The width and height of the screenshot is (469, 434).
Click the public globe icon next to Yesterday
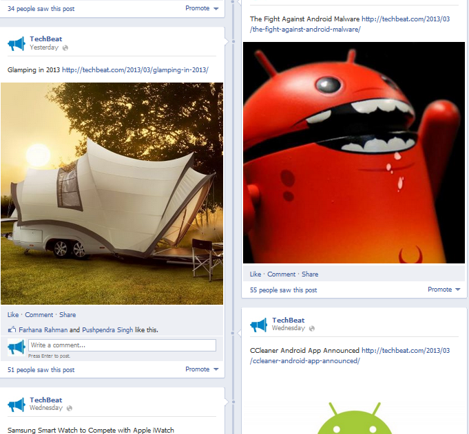65,47
